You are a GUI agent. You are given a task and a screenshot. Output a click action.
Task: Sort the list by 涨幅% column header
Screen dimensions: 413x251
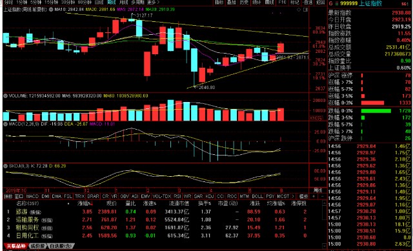85,203
